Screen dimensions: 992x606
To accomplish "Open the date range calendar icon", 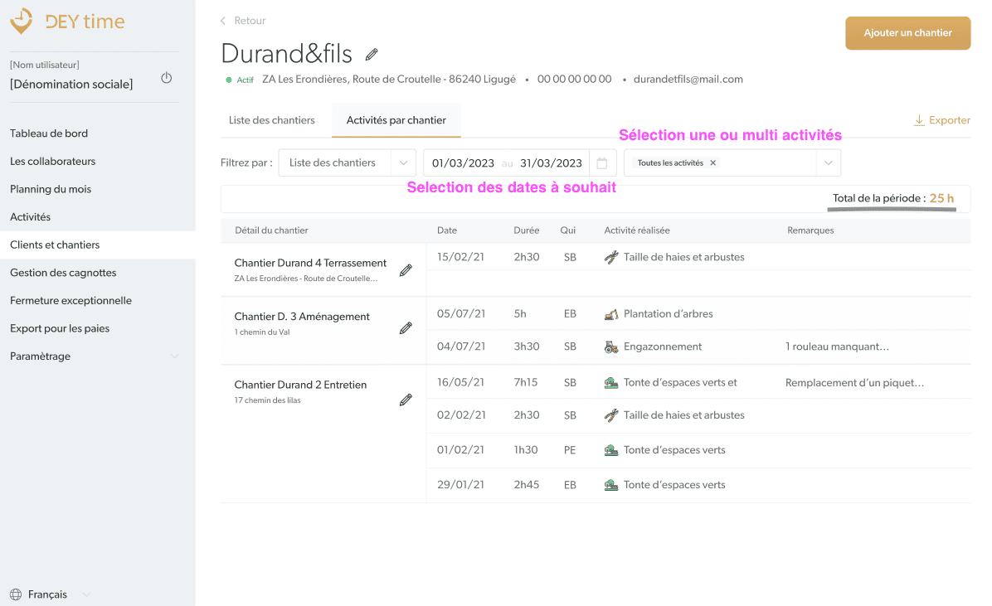I will [x=602, y=163].
